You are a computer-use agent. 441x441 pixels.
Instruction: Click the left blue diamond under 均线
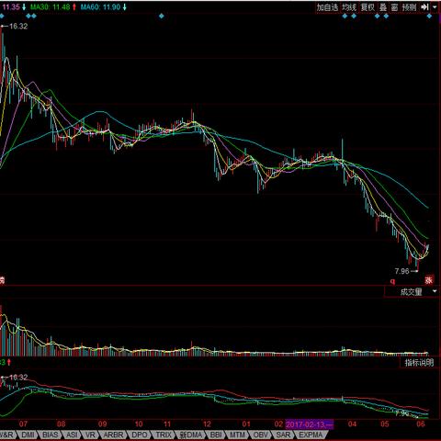point(345,16)
